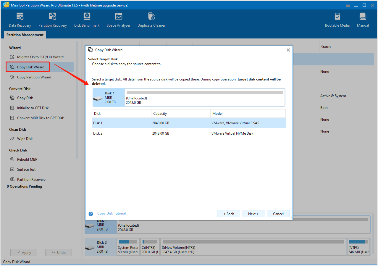Open the Space Analyzer
Image resolution: width=378 pixels, height=266 pixels.
118,19
